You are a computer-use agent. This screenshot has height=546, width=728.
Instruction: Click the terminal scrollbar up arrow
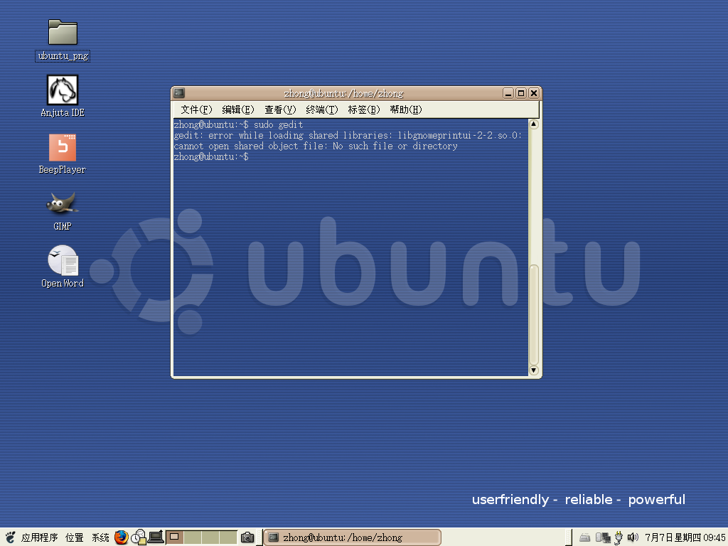534,124
